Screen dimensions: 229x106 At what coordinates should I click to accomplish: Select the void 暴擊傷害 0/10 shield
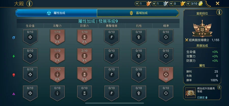[x=112, y=94]
